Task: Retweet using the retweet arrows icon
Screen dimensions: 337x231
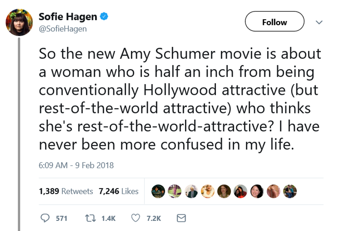Action: [x=90, y=218]
